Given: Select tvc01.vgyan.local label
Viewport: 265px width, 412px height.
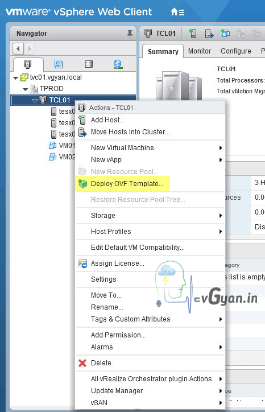Looking at the screenshot, I should tap(56, 77).
